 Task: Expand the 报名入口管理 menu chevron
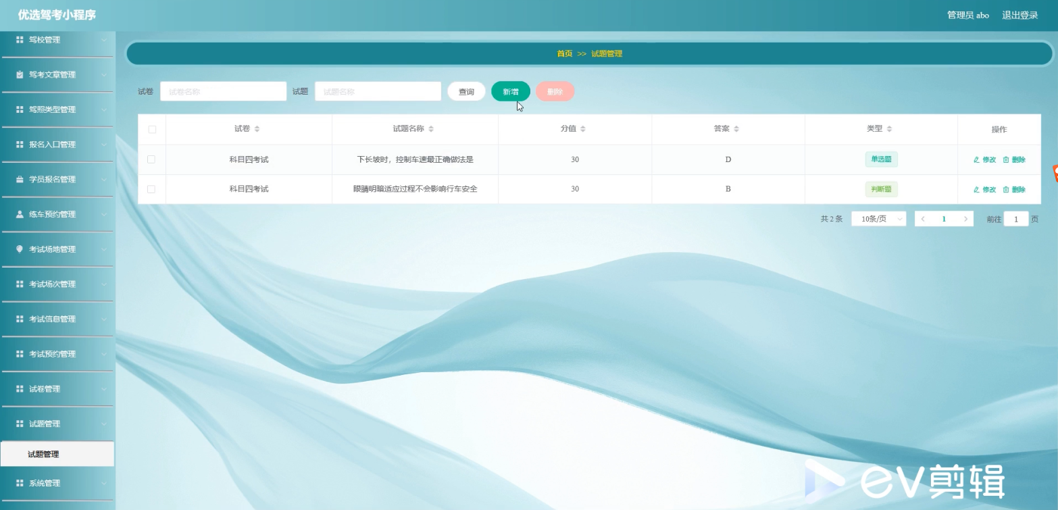[104, 145]
